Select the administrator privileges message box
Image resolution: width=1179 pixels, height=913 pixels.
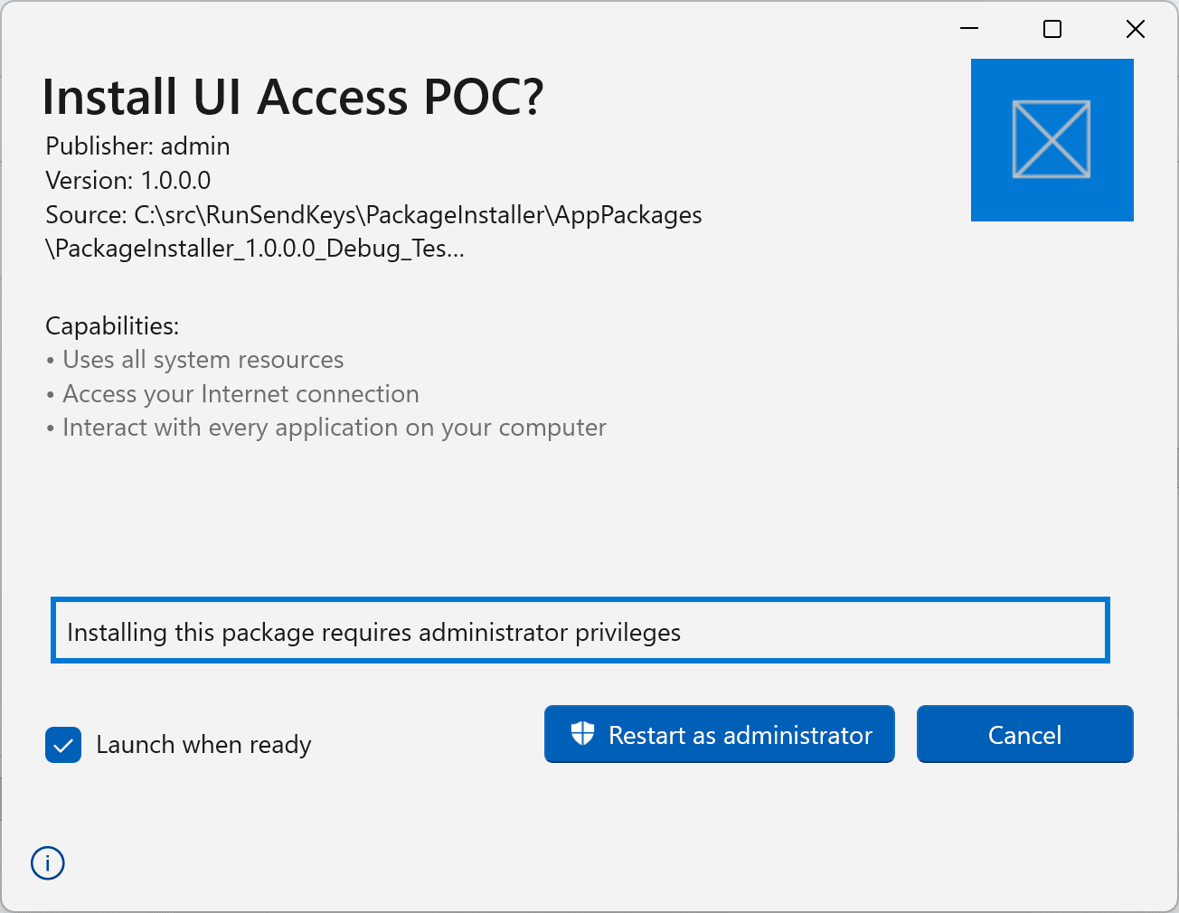(x=580, y=631)
